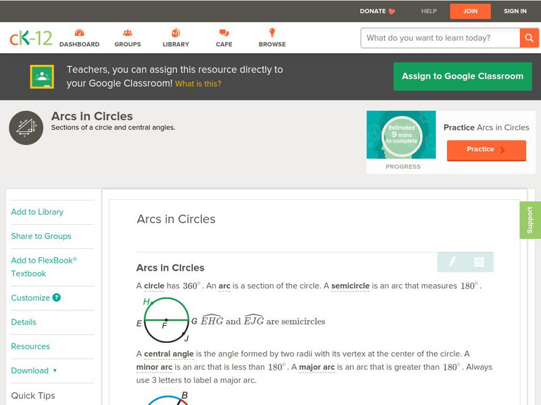Click the geometry triangle subject icon
The image size is (541, 405).
[x=26, y=128]
